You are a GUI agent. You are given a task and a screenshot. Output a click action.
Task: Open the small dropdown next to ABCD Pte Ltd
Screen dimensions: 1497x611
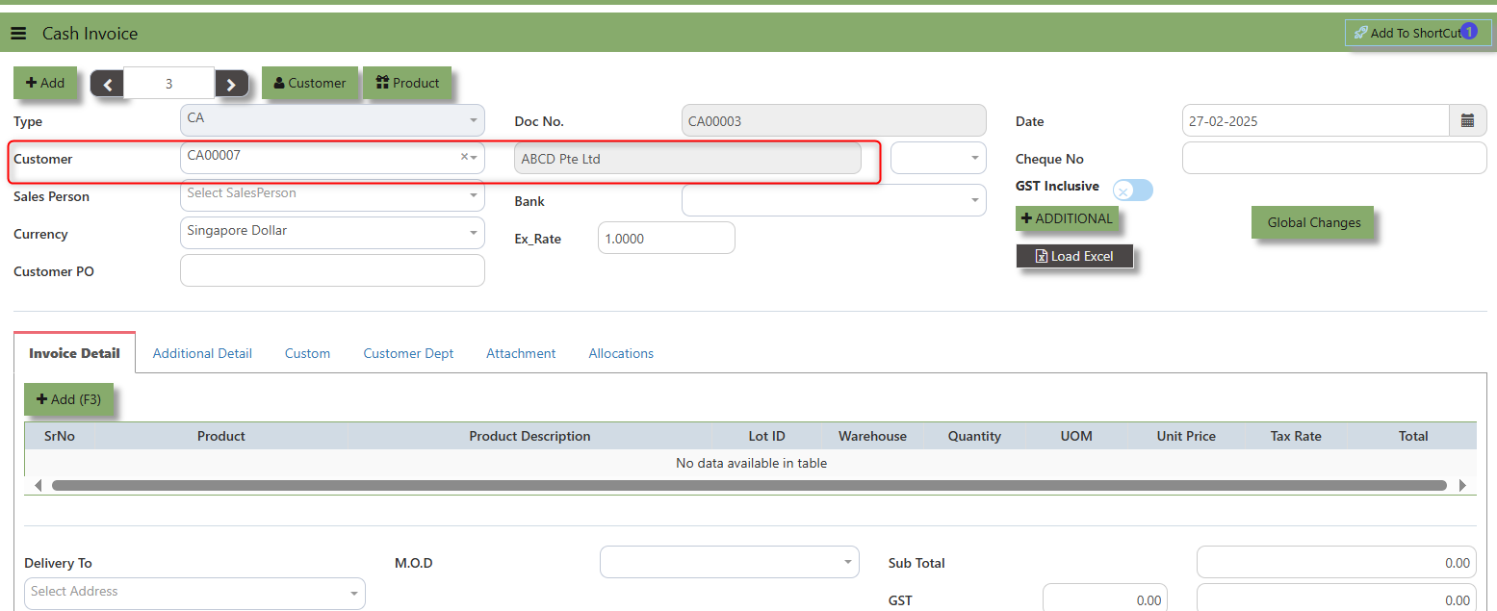click(939, 158)
